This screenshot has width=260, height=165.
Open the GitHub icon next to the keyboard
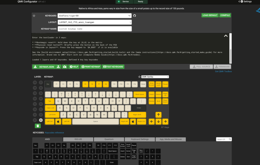[x=135, y=16]
